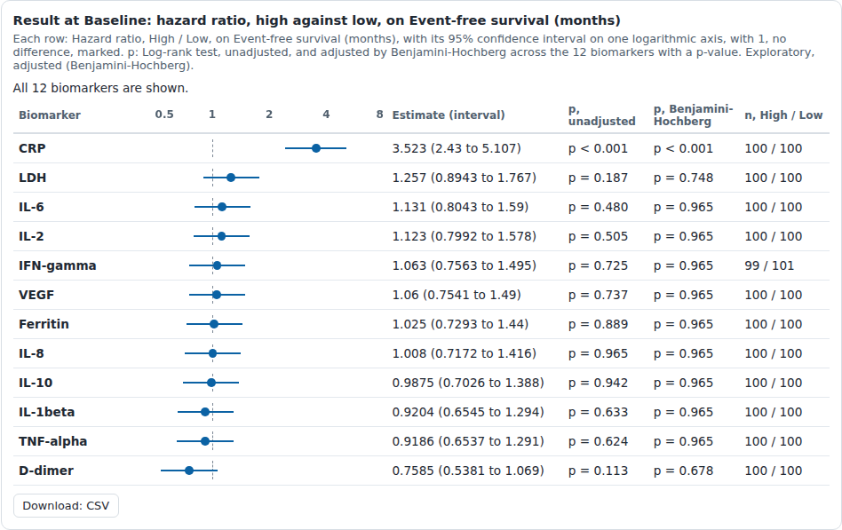This screenshot has width=842, height=530.
Task: Click the LDH hazard ratio point marker
Action: tap(231, 178)
